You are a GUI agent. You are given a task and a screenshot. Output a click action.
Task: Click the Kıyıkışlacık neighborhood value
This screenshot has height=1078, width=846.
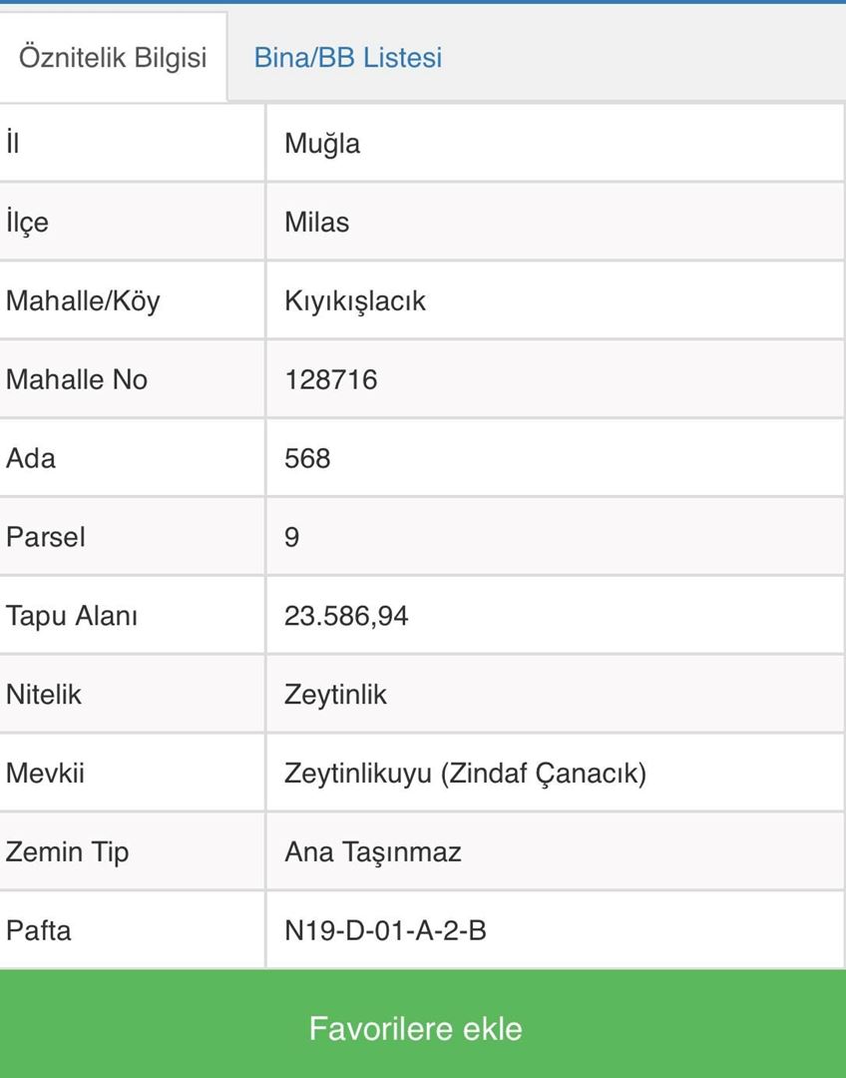click(x=355, y=300)
